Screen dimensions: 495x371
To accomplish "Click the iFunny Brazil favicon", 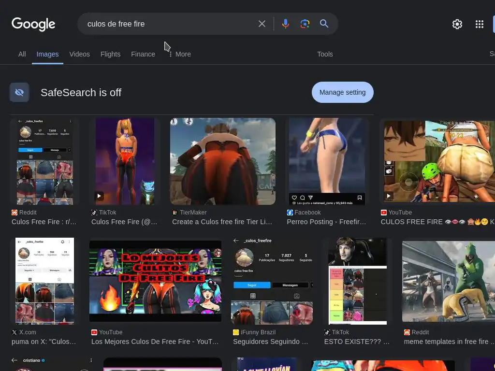I will tap(236, 332).
